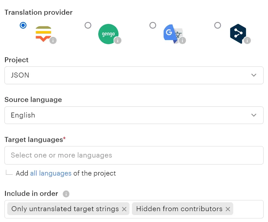Click the Target languages selection field
The image size is (268, 222).
pos(134,155)
